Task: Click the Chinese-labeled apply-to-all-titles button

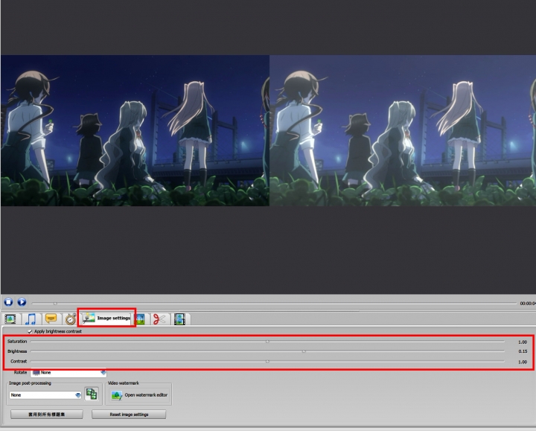Action: click(x=46, y=415)
